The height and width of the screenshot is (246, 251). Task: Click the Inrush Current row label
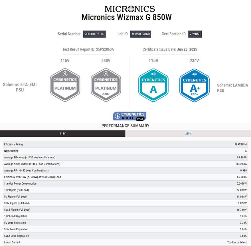(12, 242)
